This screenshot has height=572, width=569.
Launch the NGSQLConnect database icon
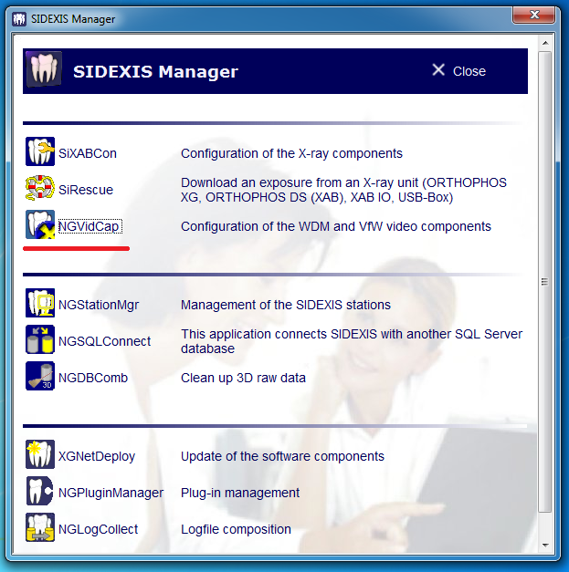pyautogui.click(x=40, y=339)
